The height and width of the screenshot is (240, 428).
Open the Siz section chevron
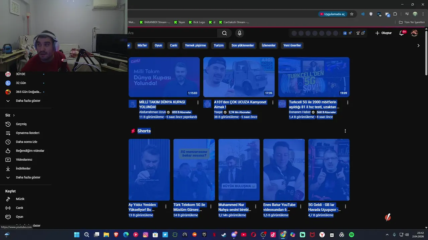pyautogui.click(x=14, y=115)
